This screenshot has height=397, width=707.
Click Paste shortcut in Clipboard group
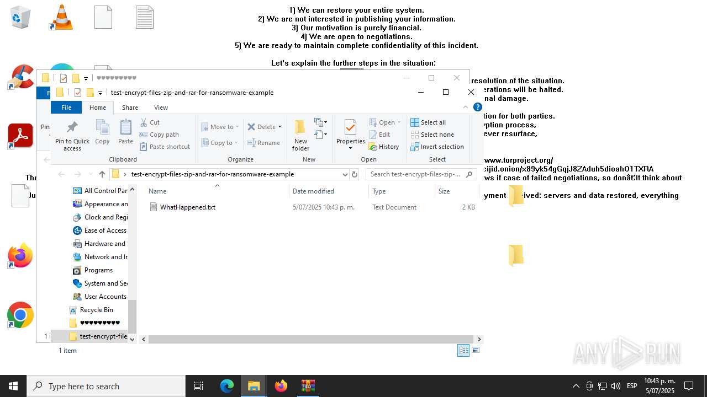point(165,147)
